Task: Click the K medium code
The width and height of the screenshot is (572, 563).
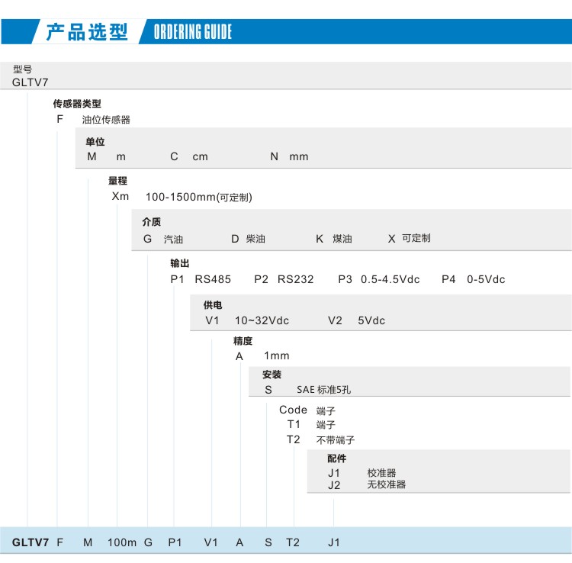Action: (320, 239)
